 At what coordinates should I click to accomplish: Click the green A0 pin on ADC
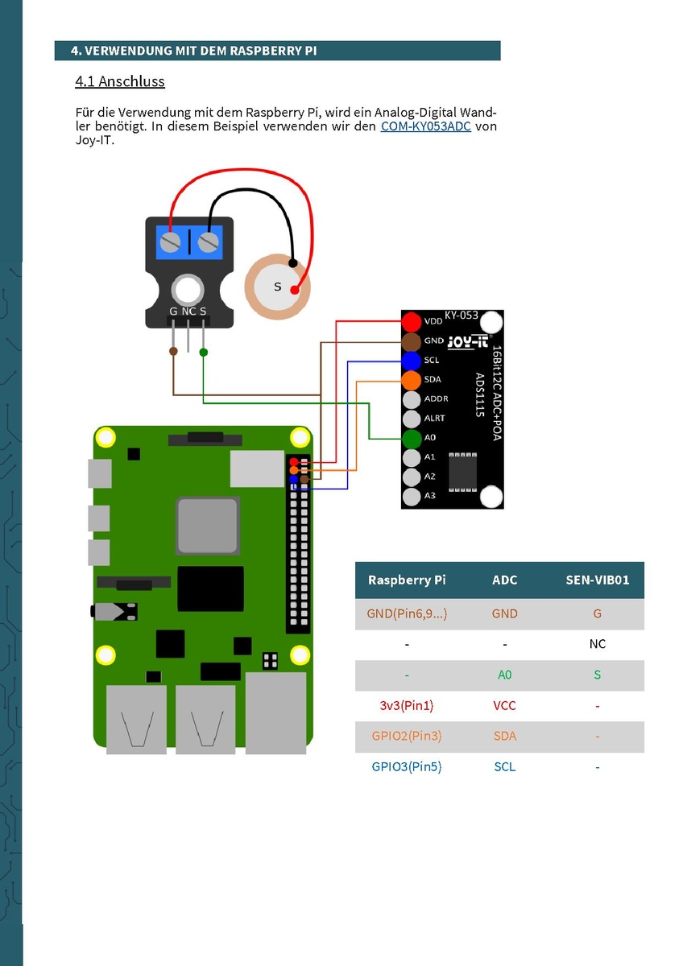coord(412,439)
